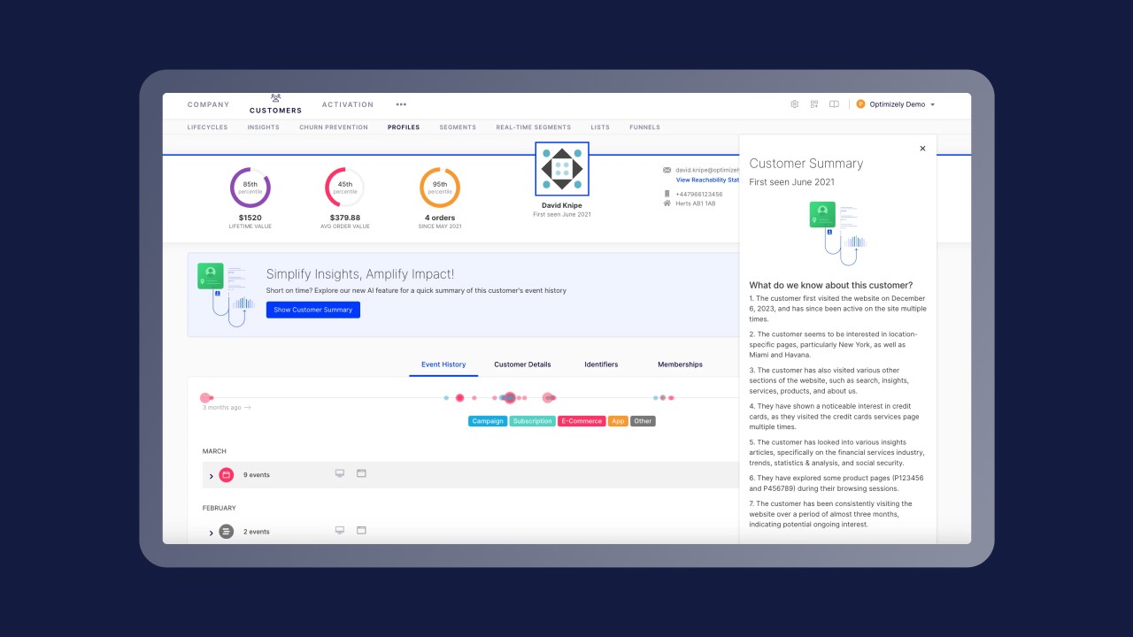Expand the March 9 events row
Viewport: 1133px width, 637px height.
pyautogui.click(x=212, y=476)
